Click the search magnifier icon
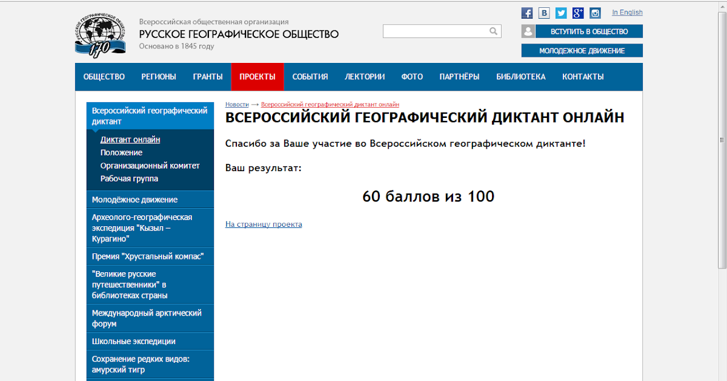Image resolution: width=727 pixels, height=381 pixels. coord(494,31)
